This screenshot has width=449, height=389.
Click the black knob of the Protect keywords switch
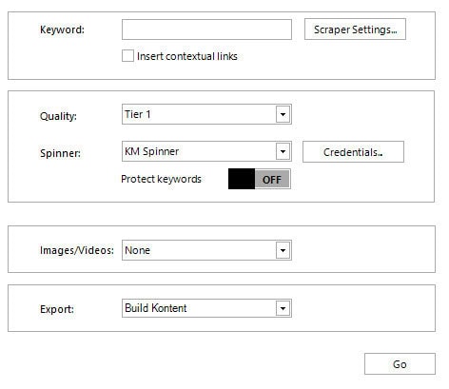pos(242,179)
